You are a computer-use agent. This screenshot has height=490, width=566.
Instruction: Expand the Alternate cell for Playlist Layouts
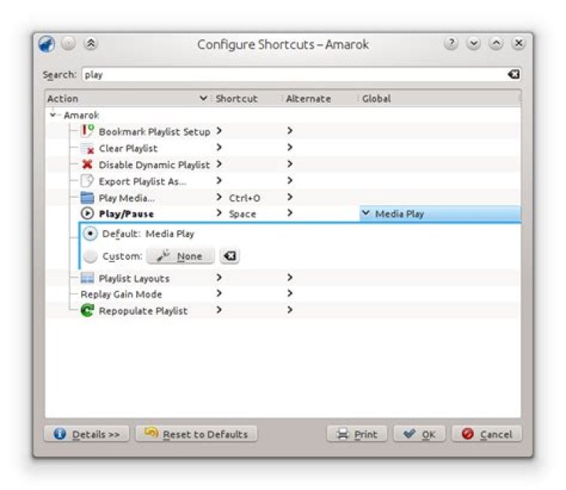(x=289, y=277)
